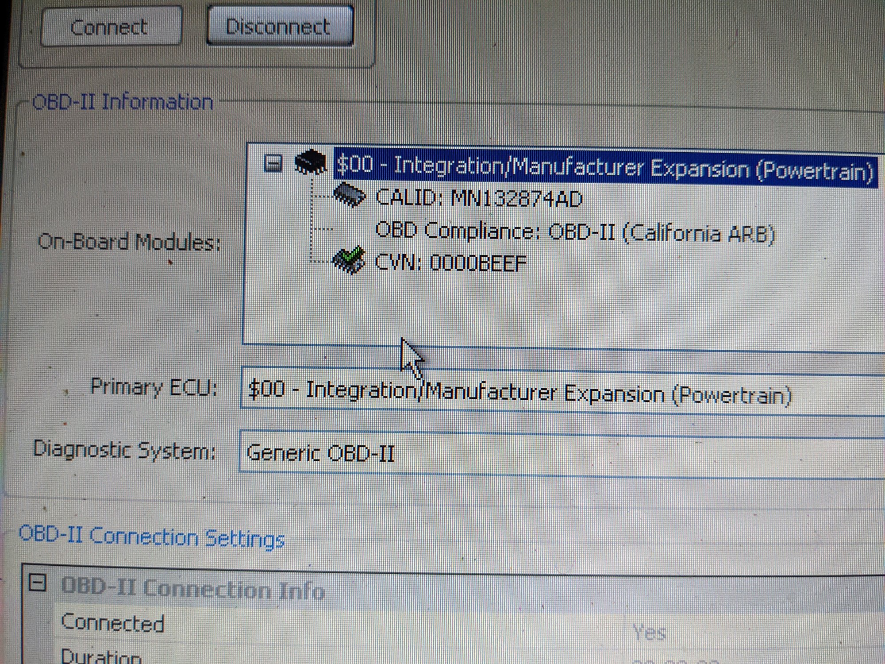This screenshot has height=664, width=885.
Task: Select the CVN: 0000BEEF entry
Action: pos(450,263)
